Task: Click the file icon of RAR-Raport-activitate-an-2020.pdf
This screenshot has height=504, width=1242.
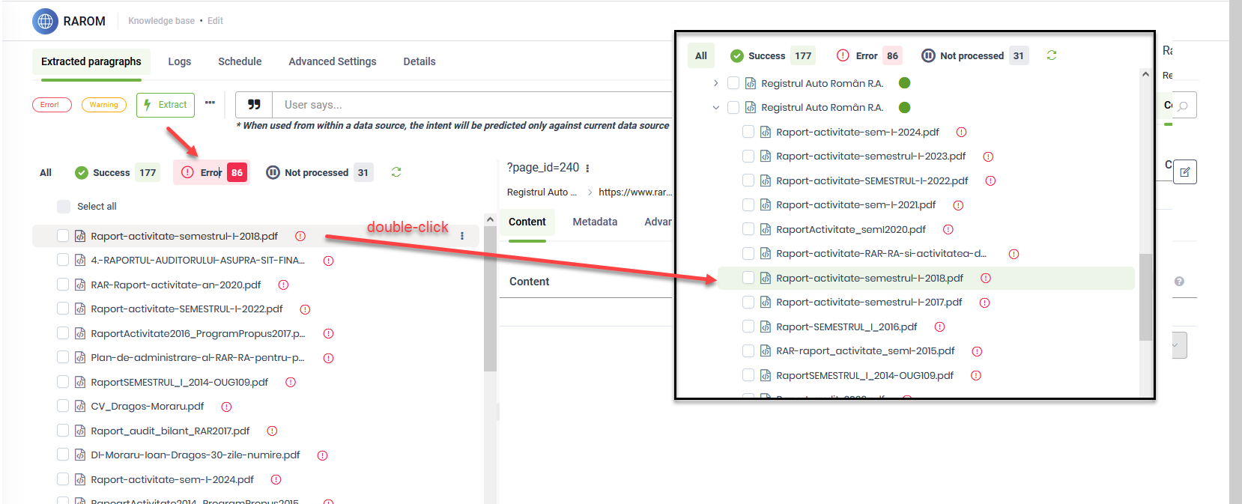Action: (80, 285)
